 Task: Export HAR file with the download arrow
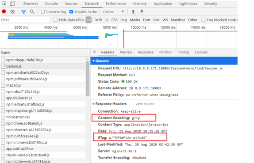(142, 11)
